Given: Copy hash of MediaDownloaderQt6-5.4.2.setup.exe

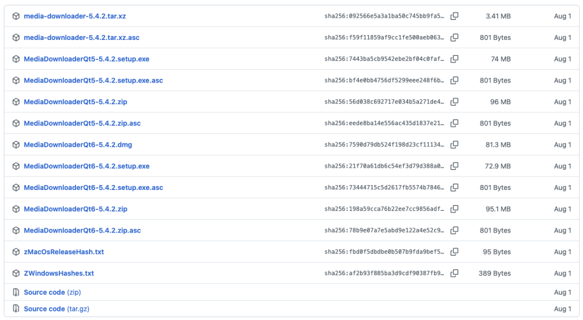Looking at the screenshot, I should pos(455,166).
